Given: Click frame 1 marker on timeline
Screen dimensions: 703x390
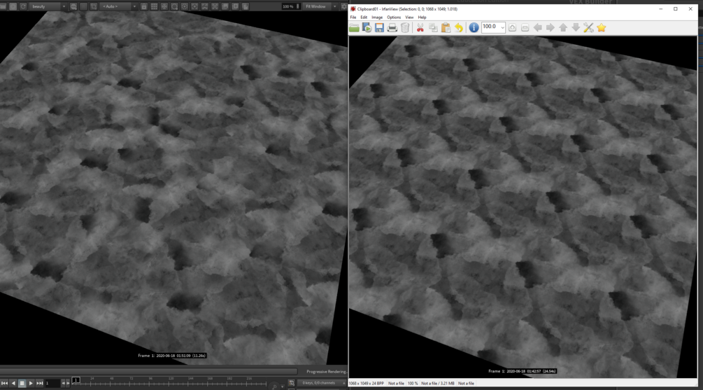Looking at the screenshot, I should [76, 380].
